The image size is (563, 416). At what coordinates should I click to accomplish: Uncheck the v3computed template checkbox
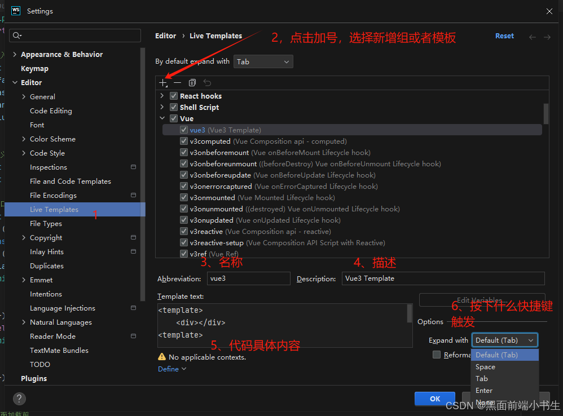pyautogui.click(x=184, y=141)
